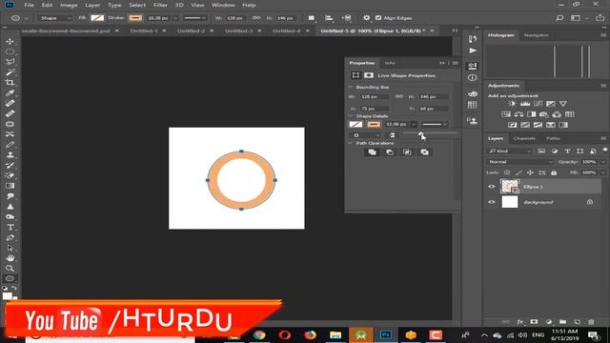
Task: Click the Fill swatch in options bar
Action: point(97,18)
